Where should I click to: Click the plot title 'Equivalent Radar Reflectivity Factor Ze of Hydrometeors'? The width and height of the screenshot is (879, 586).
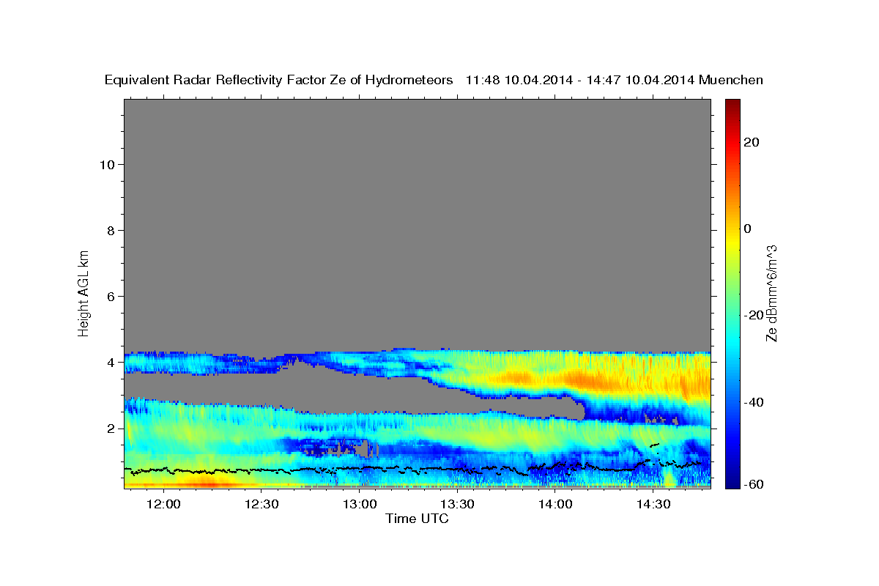278,81
